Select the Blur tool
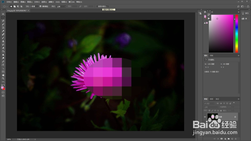Viewport: 251px width, 141px height. (x=3, y=55)
